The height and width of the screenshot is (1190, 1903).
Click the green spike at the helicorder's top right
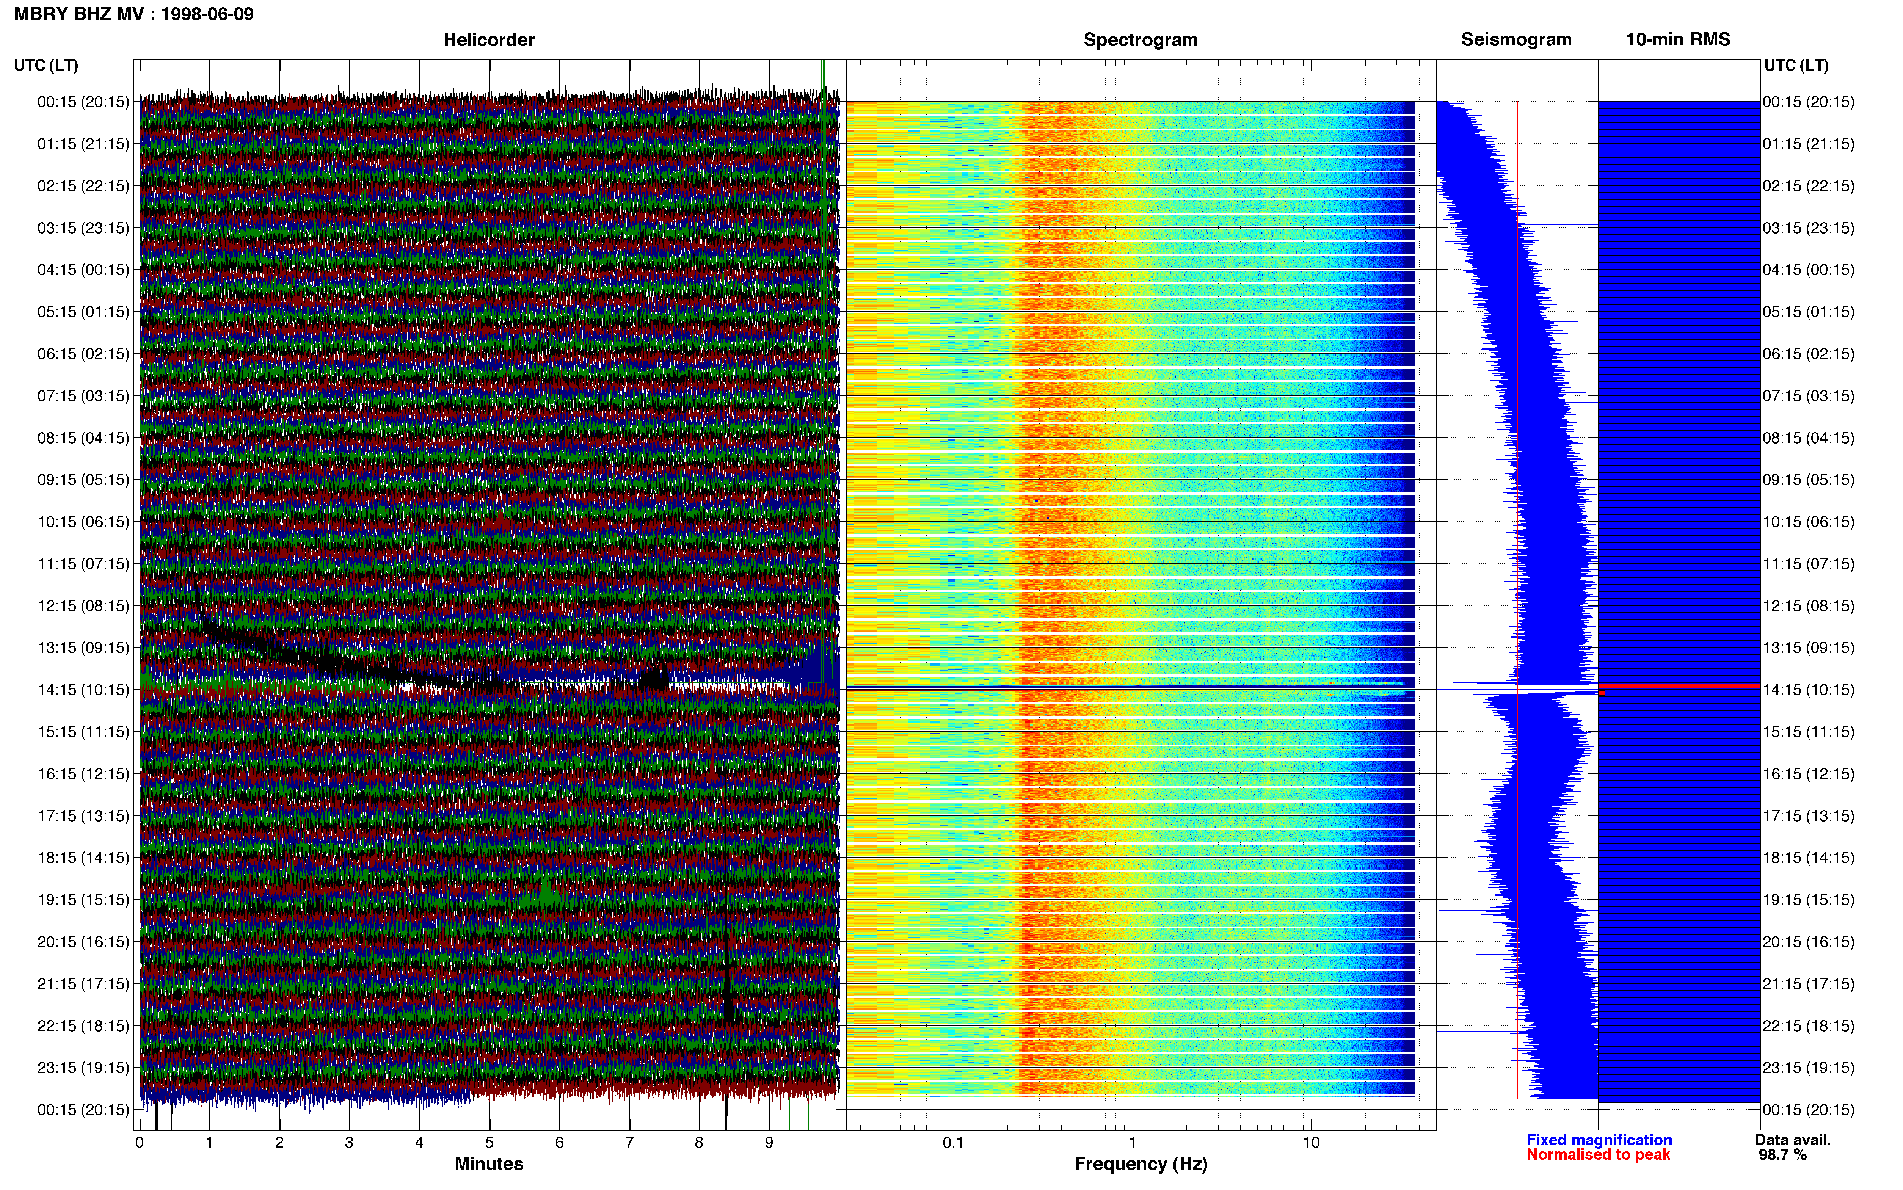[823, 79]
